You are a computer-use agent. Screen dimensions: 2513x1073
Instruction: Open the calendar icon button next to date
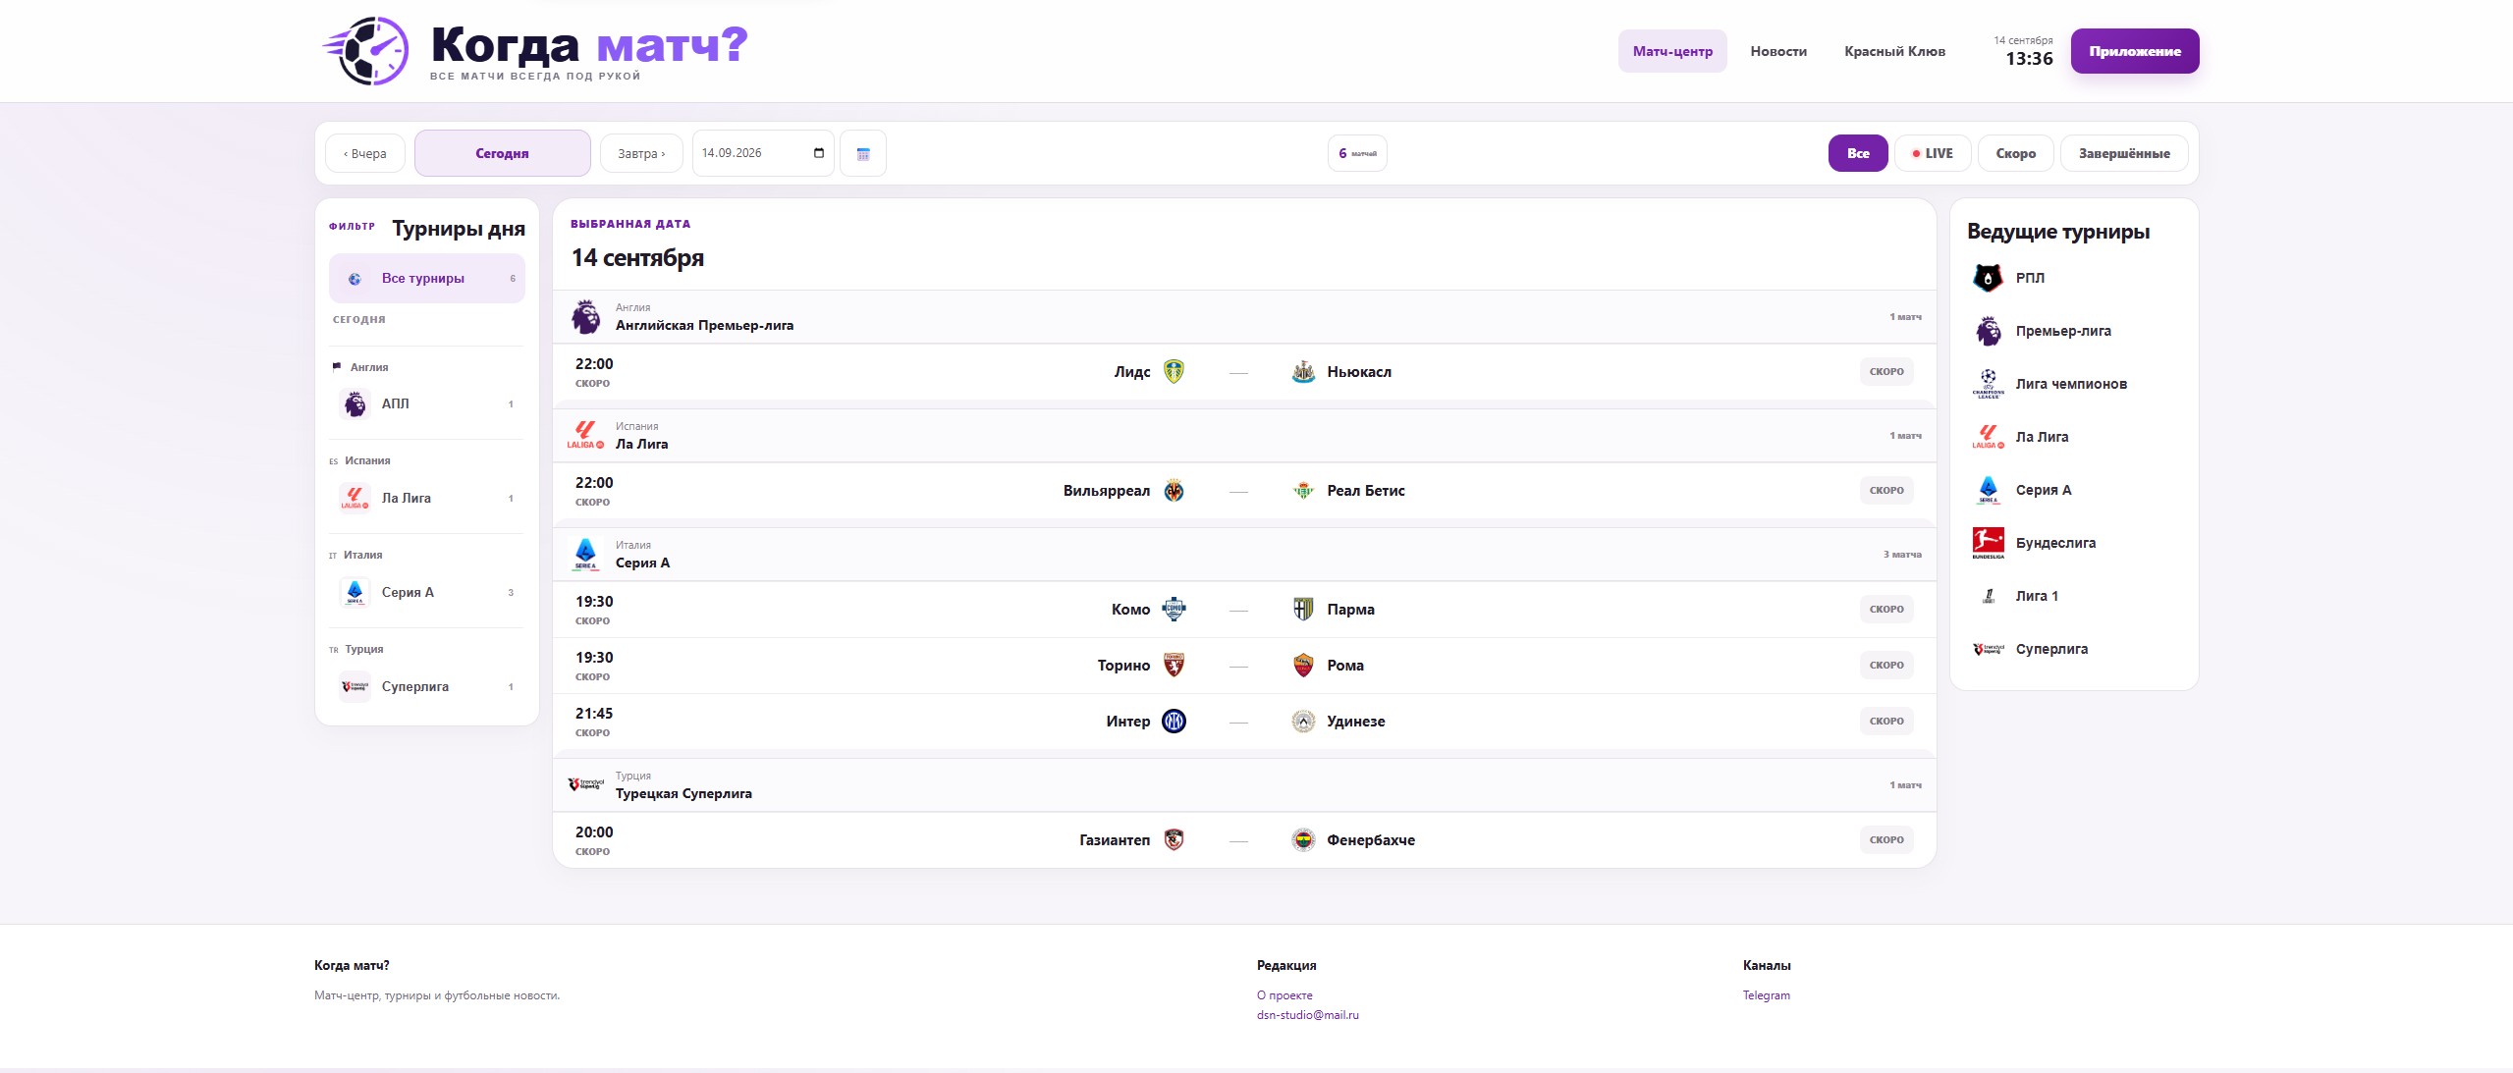pyautogui.click(x=863, y=153)
